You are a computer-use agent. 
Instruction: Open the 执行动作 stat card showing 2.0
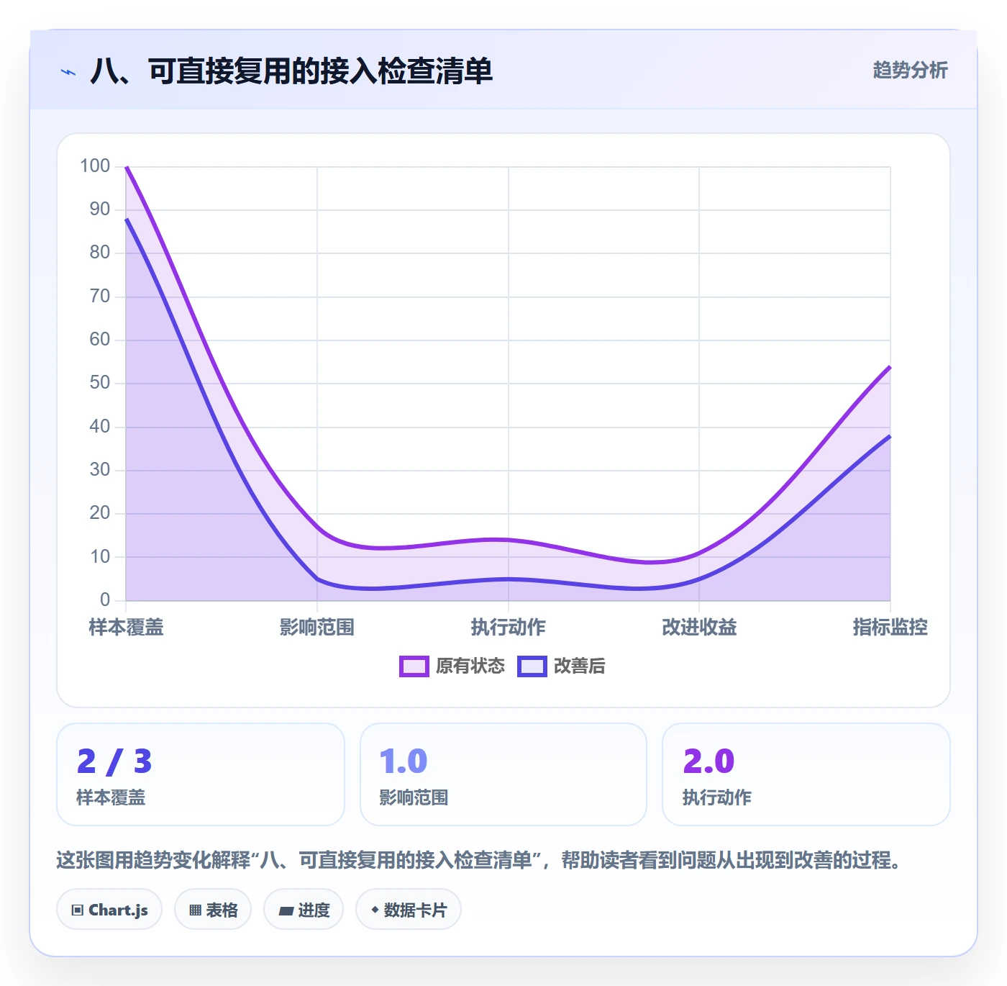coord(806,774)
